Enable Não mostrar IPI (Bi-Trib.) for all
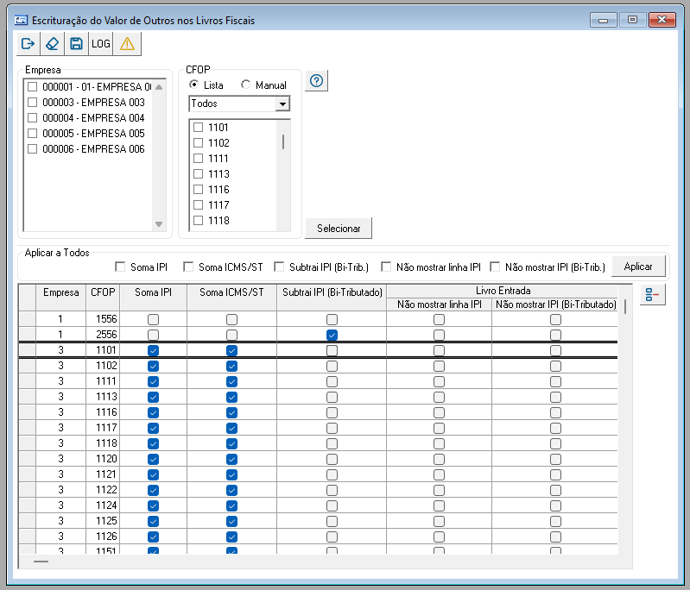690x590 pixels. [495, 267]
